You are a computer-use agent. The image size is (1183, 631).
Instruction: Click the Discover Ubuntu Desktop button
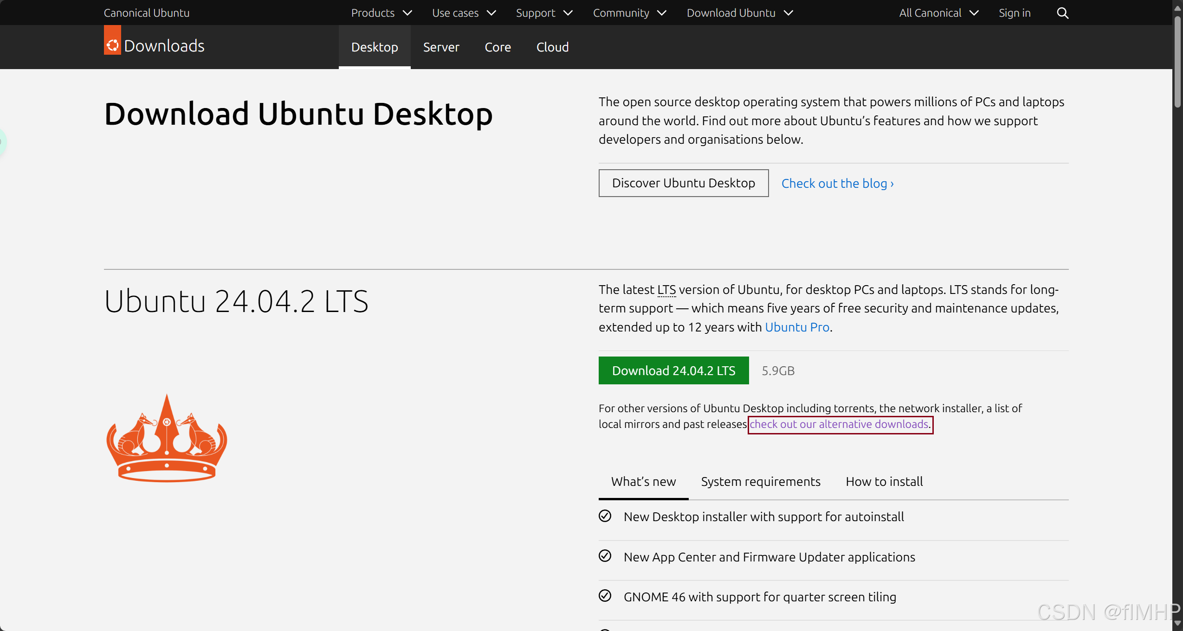[683, 183]
